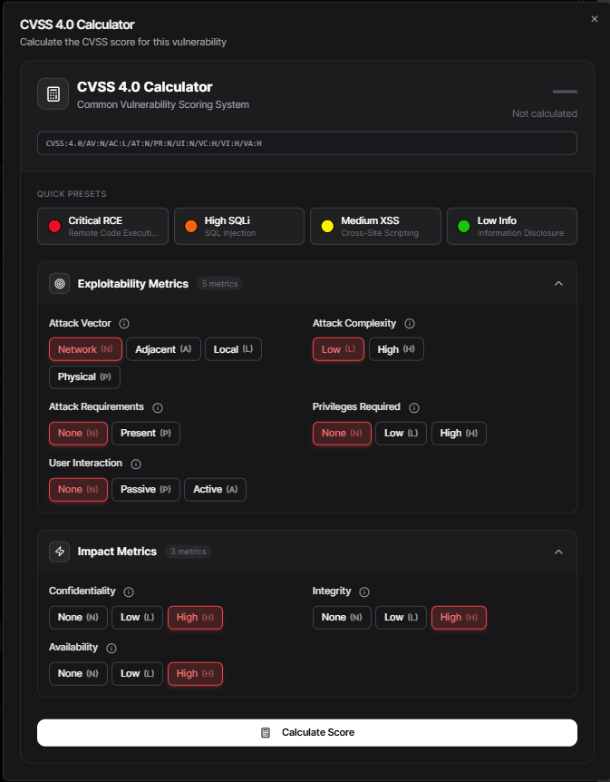Select Network for Attack Vector
Viewport: 610px width, 782px height.
[86, 349]
